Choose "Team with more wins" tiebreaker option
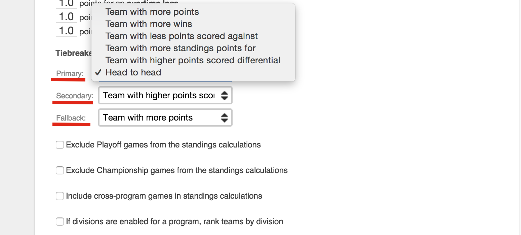 point(149,24)
